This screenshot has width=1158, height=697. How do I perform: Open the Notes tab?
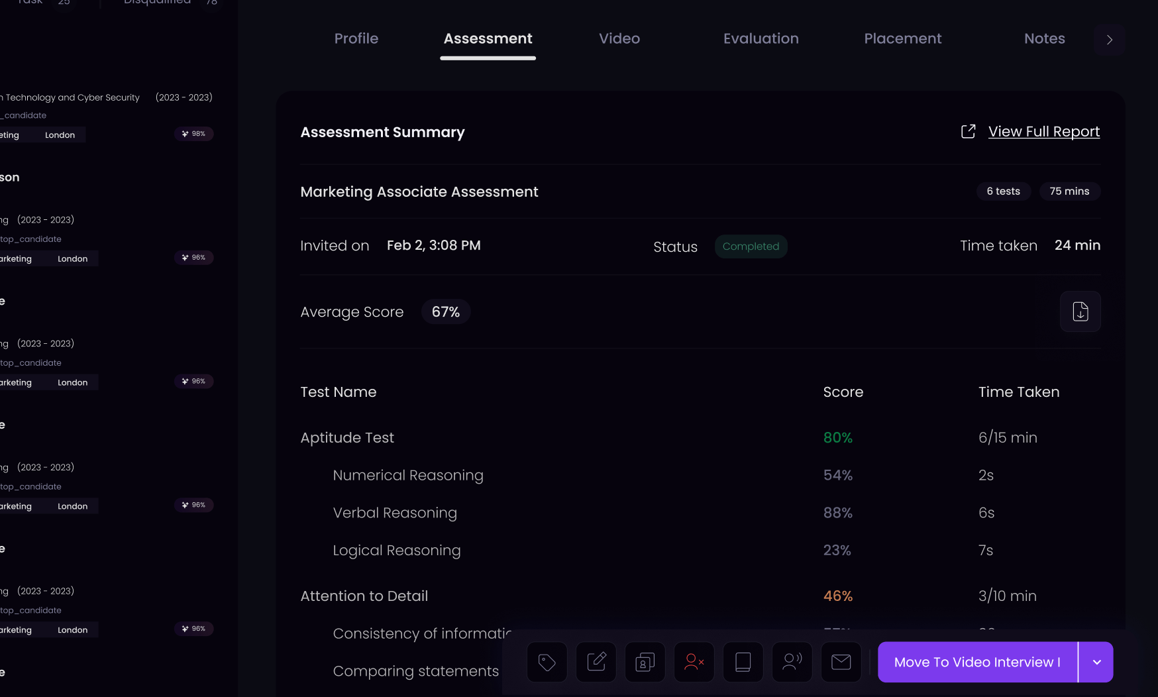click(x=1044, y=38)
